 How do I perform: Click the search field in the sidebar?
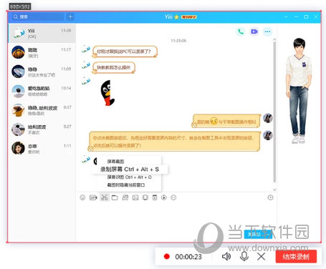[x=37, y=16]
